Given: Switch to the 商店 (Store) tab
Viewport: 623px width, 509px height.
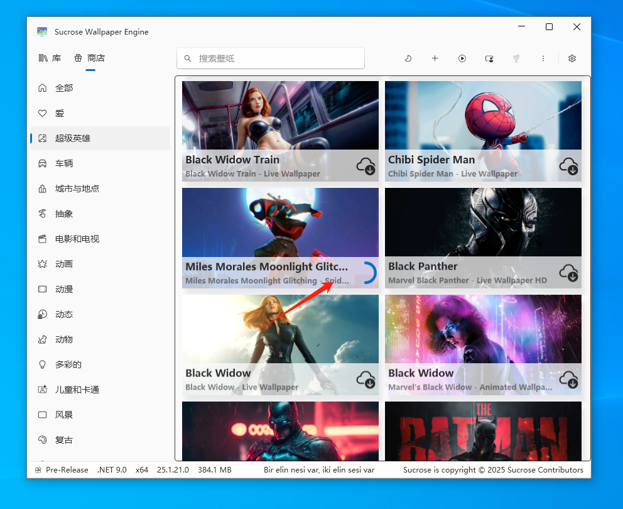Looking at the screenshot, I should coord(90,58).
